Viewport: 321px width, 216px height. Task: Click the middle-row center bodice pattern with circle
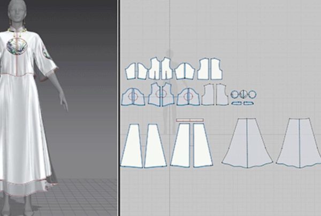(160, 95)
